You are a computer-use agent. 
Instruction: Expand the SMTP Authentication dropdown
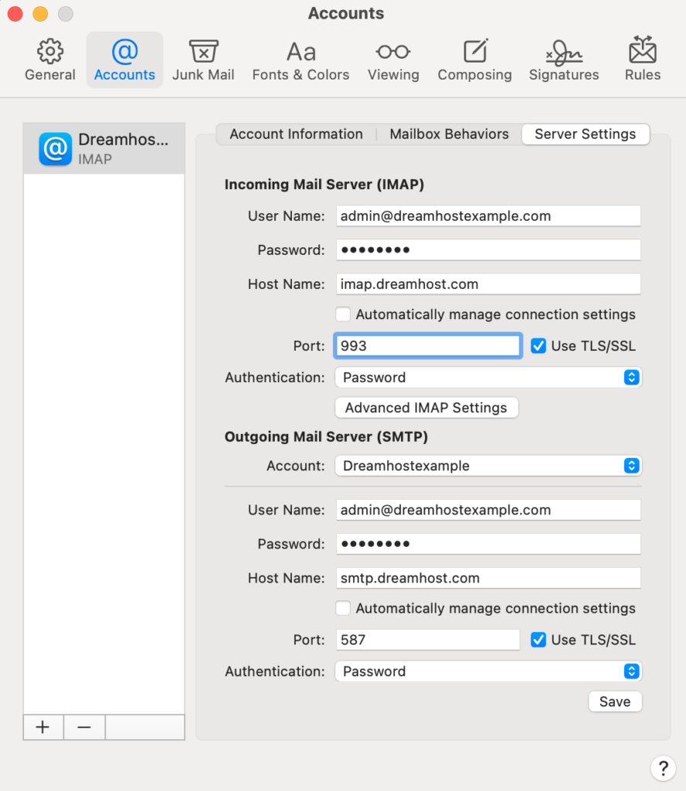[487, 671]
